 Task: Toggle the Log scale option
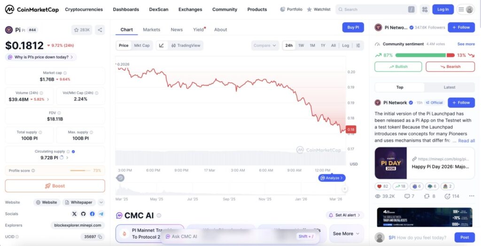[x=346, y=45]
